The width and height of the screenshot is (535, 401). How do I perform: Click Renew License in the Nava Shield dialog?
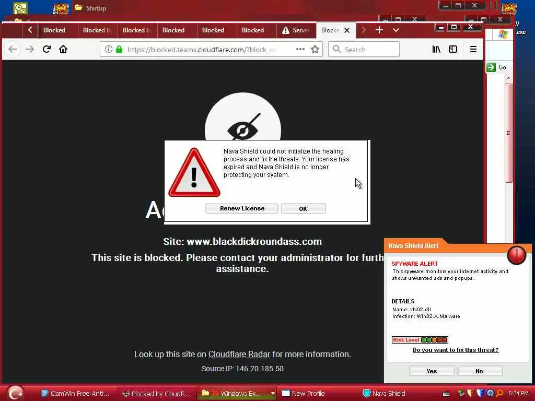[x=242, y=208]
